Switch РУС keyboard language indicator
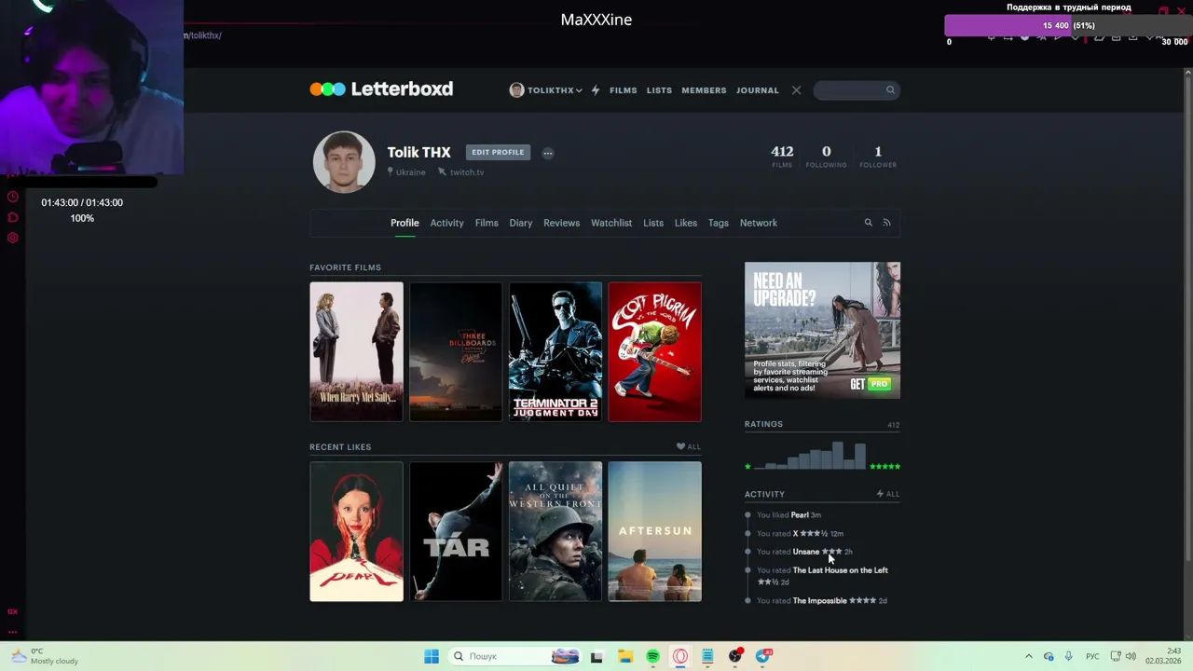The width and height of the screenshot is (1193, 671). (1093, 656)
